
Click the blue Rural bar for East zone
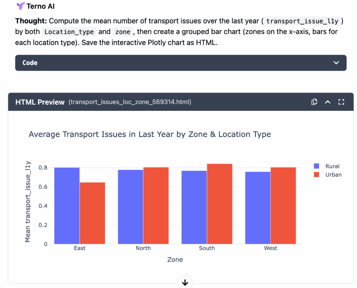[66, 205]
